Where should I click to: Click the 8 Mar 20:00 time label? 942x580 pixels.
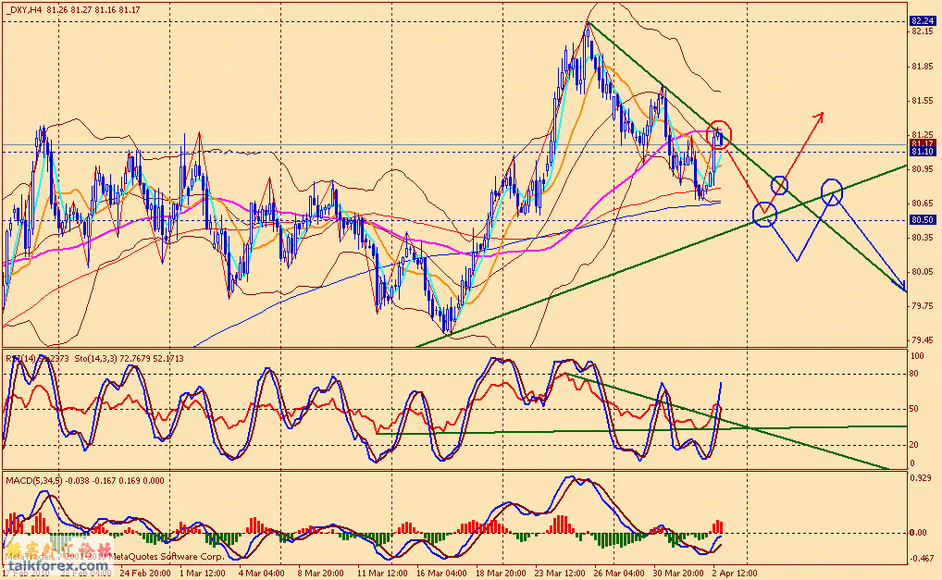tap(321, 574)
